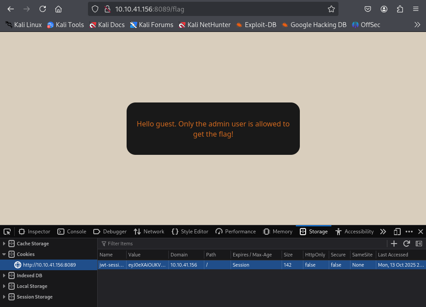Viewport: 426px width, 307px height.
Task: Sort by the Value column header
Action: tap(147, 255)
